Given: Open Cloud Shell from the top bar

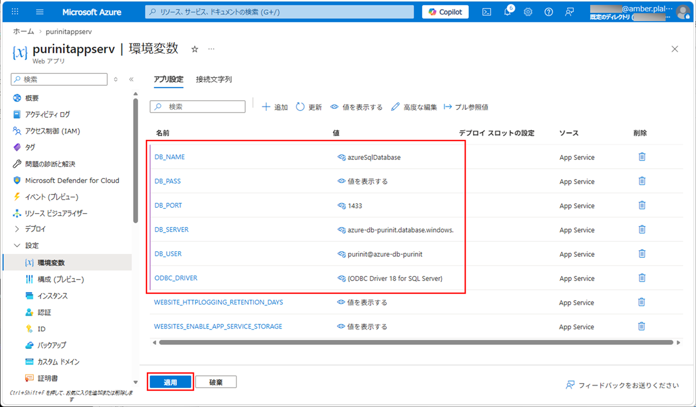Looking at the screenshot, I should pos(486,11).
